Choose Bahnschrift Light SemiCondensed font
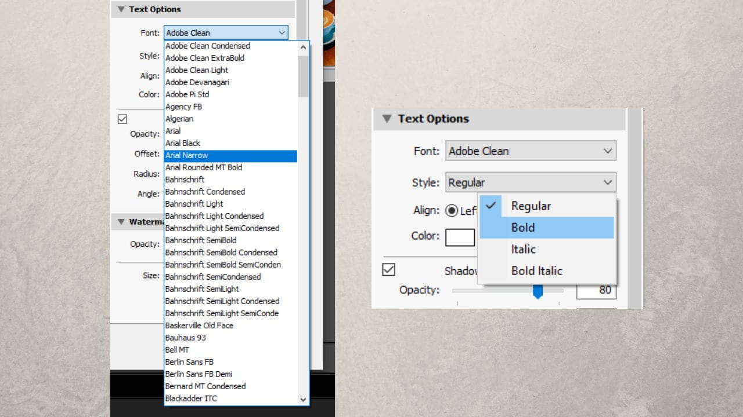 (230, 228)
